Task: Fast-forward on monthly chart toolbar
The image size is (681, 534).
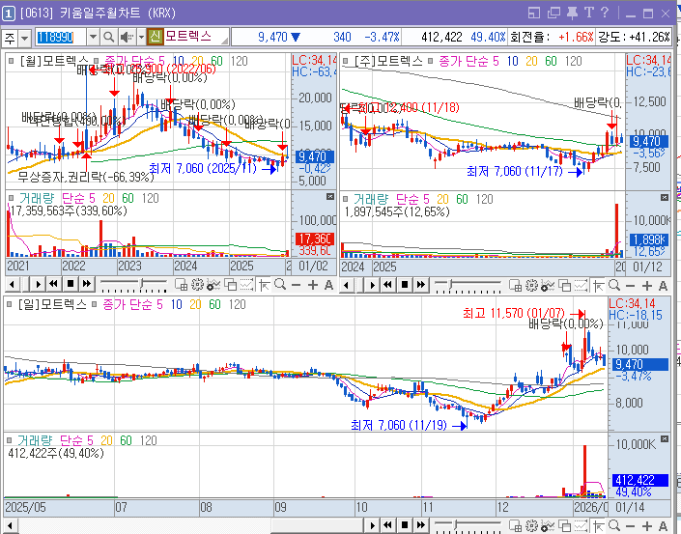Action: 86,284
